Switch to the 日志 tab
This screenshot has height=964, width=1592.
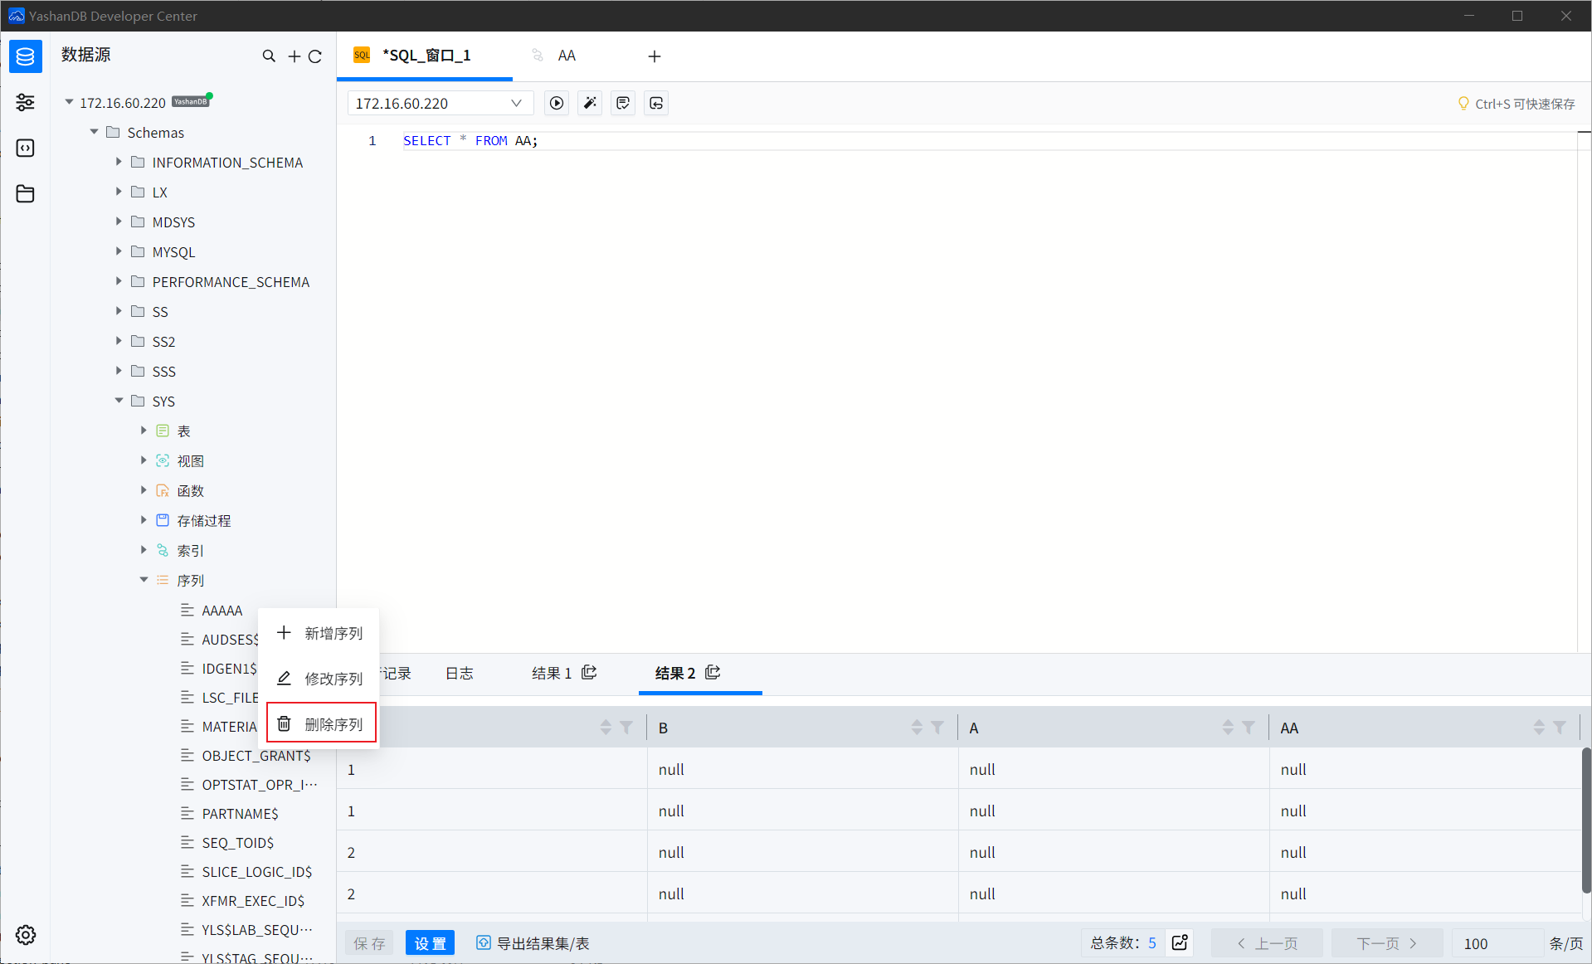coord(459,673)
